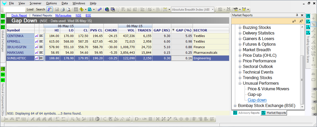Expand the Market Breadth tree node
The image size is (317, 127).
pos(240,50)
